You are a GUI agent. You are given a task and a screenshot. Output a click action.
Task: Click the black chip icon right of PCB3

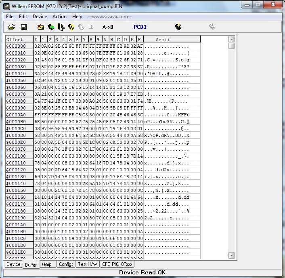(x=178, y=27)
